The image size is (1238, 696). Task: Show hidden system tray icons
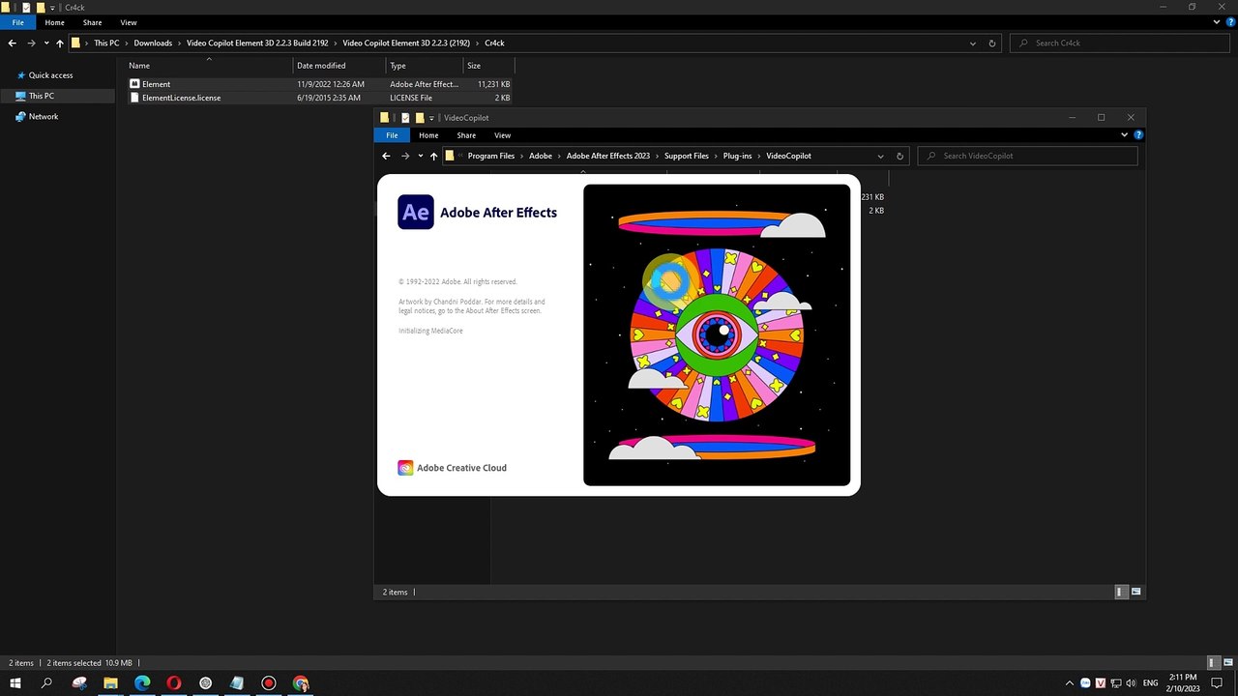(x=1069, y=683)
